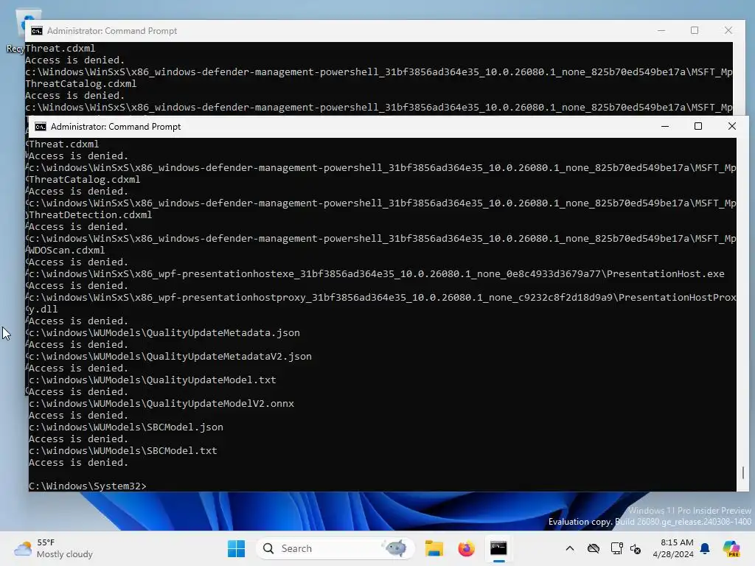
Task: Close the front Command Prompt window
Action: tap(732, 126)
